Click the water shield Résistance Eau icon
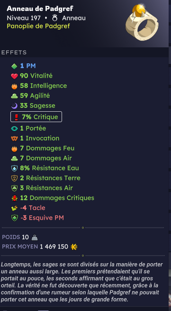Viewport: 171px width, 311px height. click(14, 168)
